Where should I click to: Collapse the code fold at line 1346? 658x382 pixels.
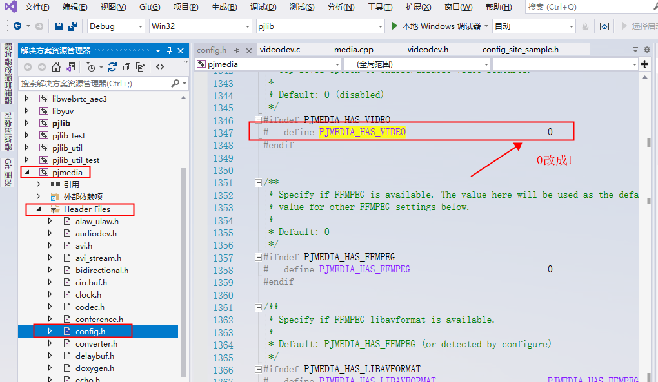259,119
